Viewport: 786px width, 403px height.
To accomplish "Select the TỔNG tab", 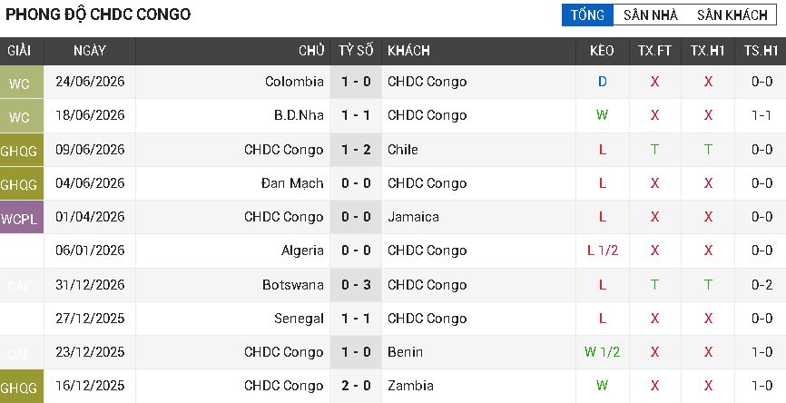I will 587,15.
